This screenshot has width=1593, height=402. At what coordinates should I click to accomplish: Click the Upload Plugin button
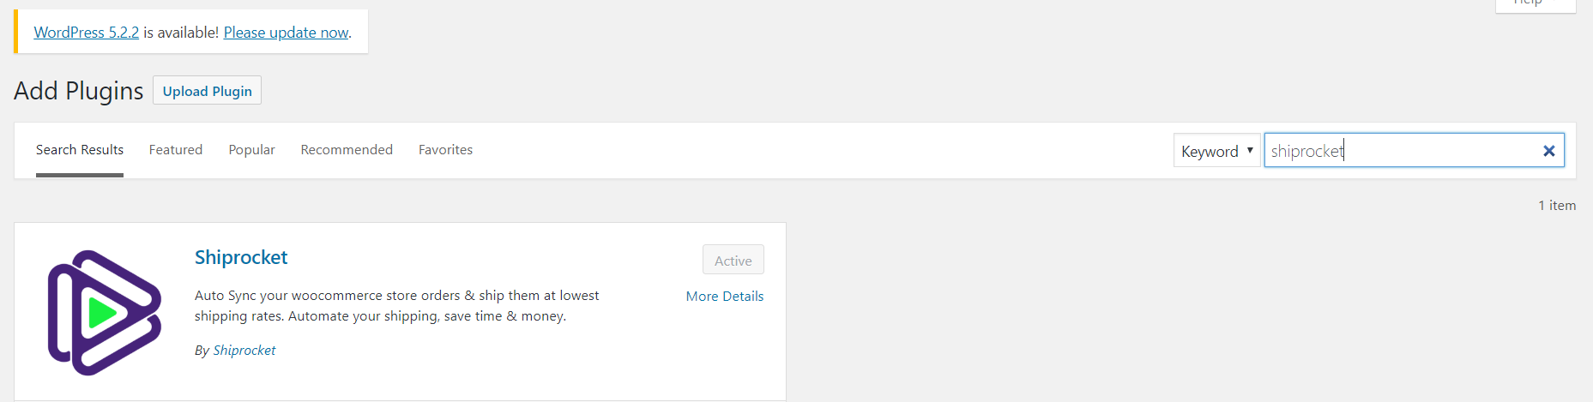[207, 91]
